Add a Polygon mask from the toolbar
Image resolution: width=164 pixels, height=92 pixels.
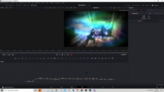click(x=73, y=59)
